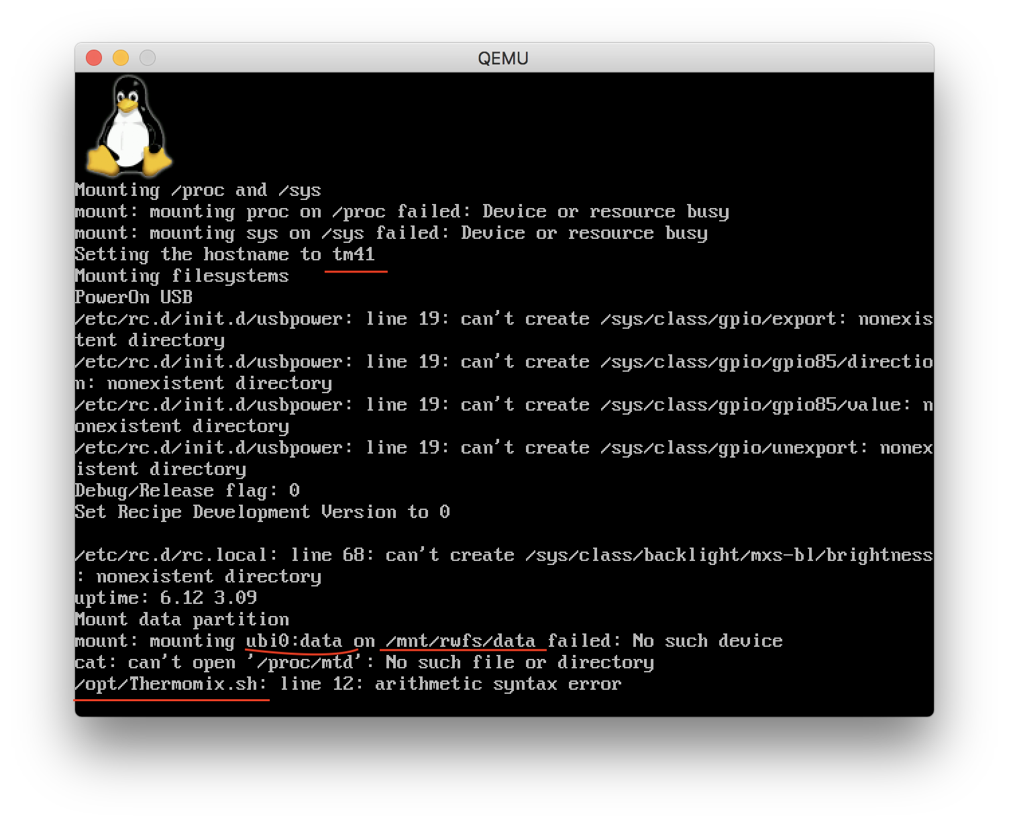Click the 'uptime: 6.12 3.09' line

click(166, 598)
